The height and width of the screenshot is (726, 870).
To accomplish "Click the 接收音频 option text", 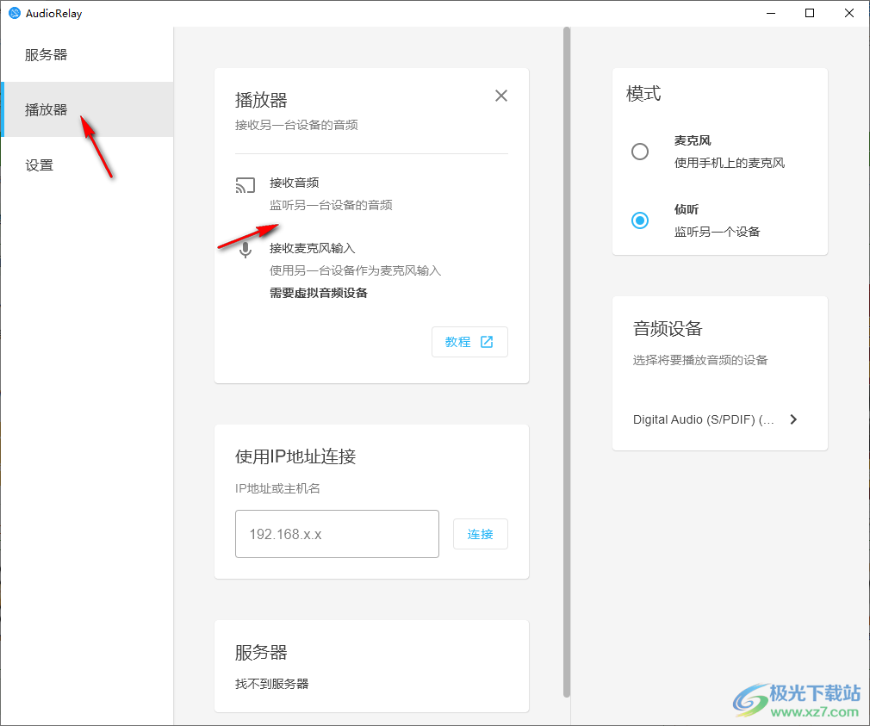I will click(x=295, y=183).
